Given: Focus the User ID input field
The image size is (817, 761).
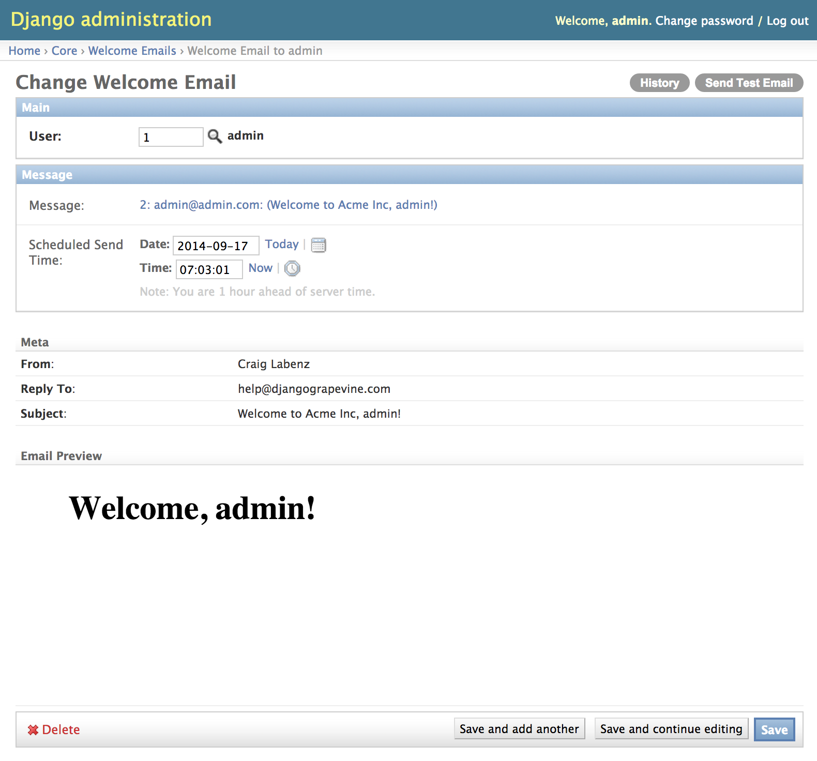Looking at the screenshot, I should tap(171, 137).
